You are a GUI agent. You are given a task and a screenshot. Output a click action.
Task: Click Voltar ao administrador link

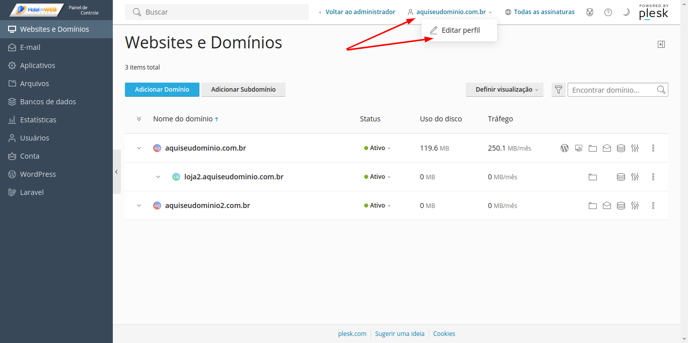[360, 12]
